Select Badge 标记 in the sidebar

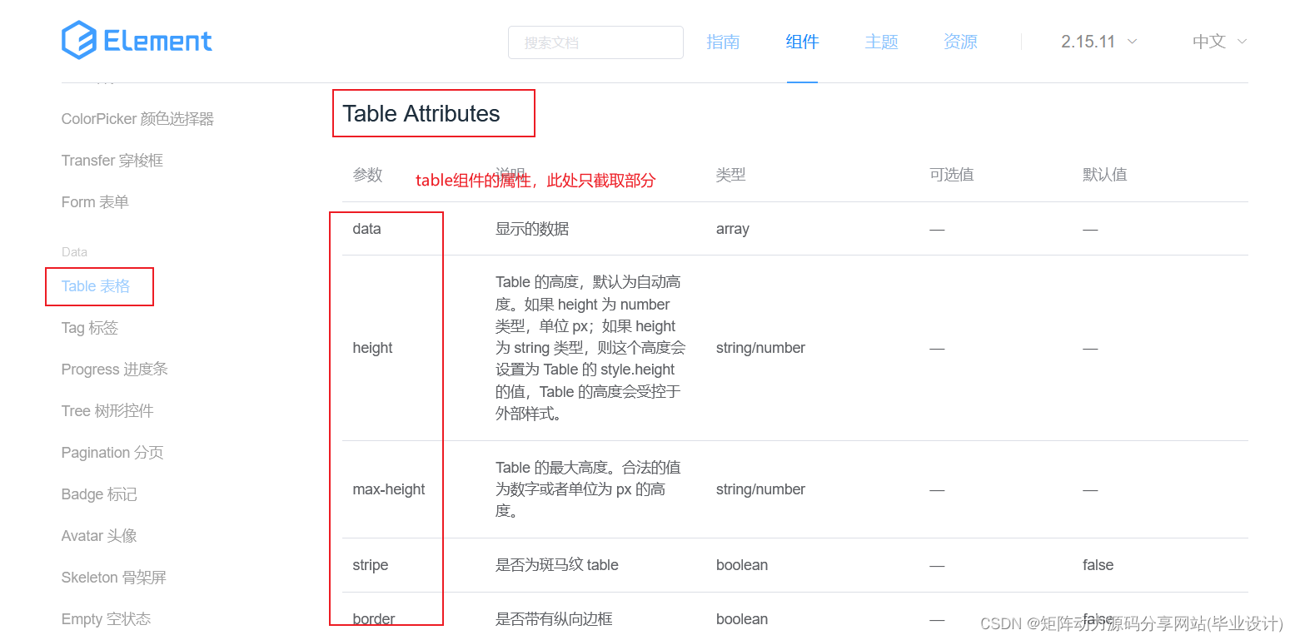(98, 494)
